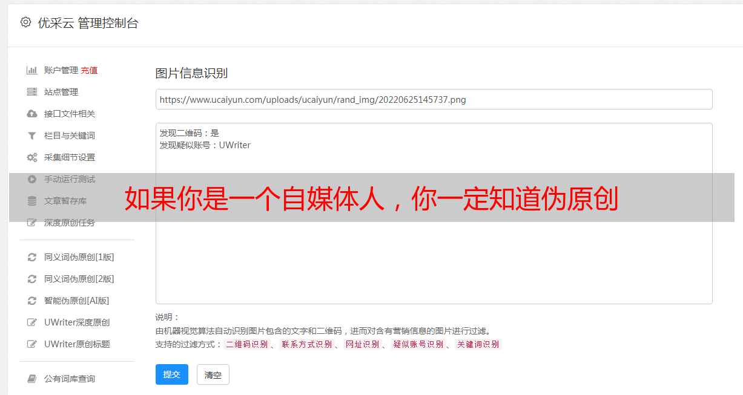Click the refresh icon for 同义词伪原创[1版]

click(x=32, y=257)
